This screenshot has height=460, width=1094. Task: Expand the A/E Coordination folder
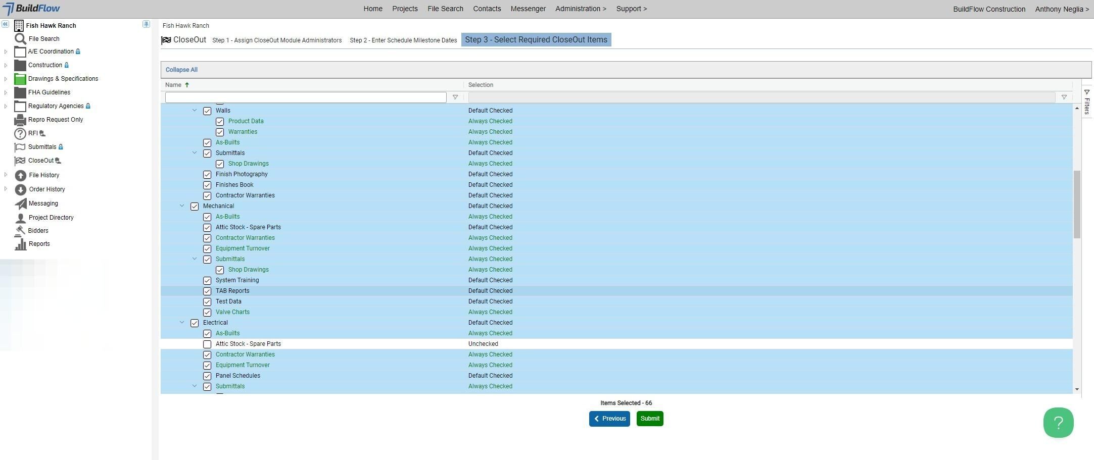pos(6,52)
